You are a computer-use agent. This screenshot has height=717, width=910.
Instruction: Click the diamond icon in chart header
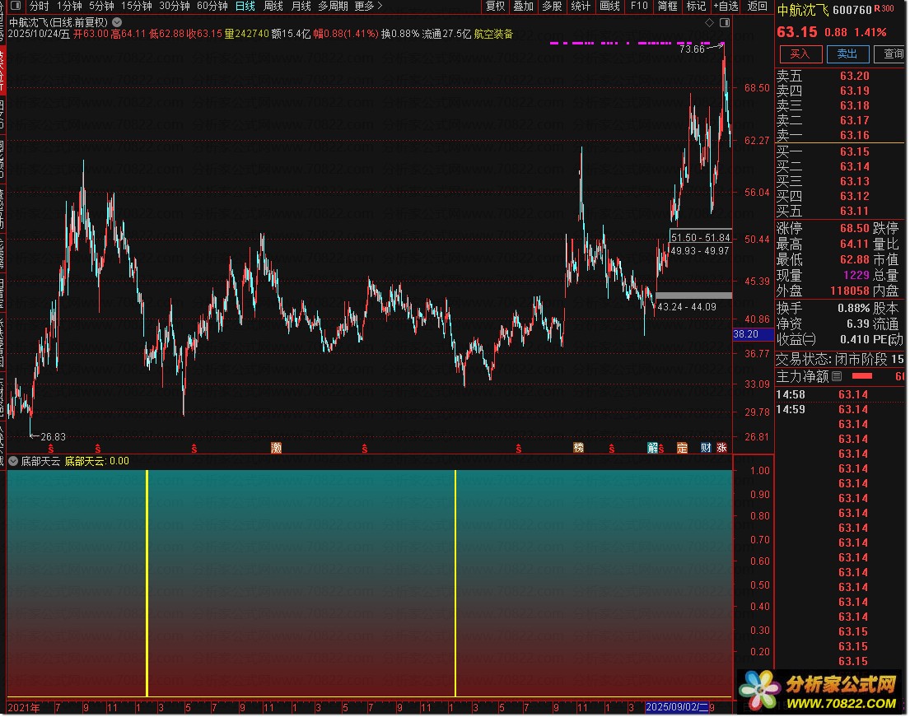point(709,22)
